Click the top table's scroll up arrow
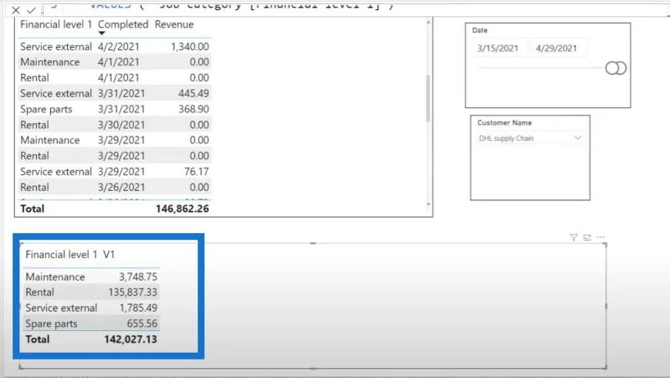Screen dimensions: 670x378 click(x=428, y=22)
